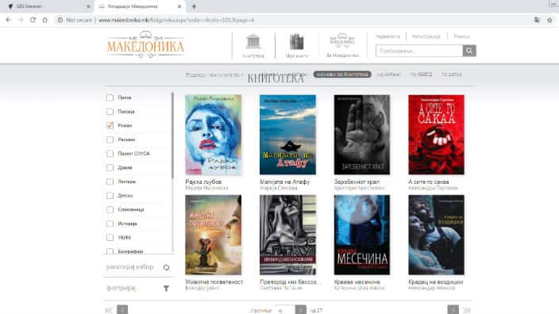
Task: Switch to the Македоника browser tab
Action: pos(140,6)
